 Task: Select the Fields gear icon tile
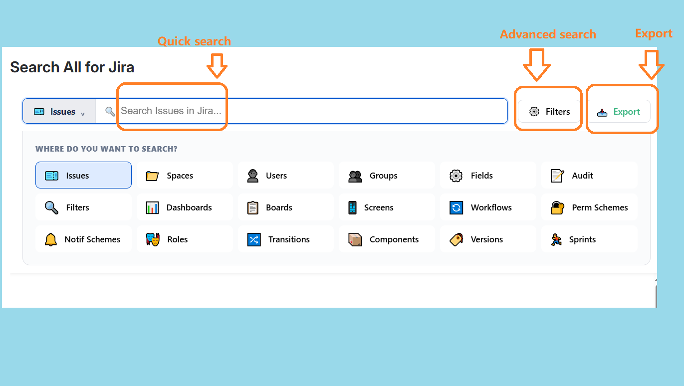coord(488,175)
